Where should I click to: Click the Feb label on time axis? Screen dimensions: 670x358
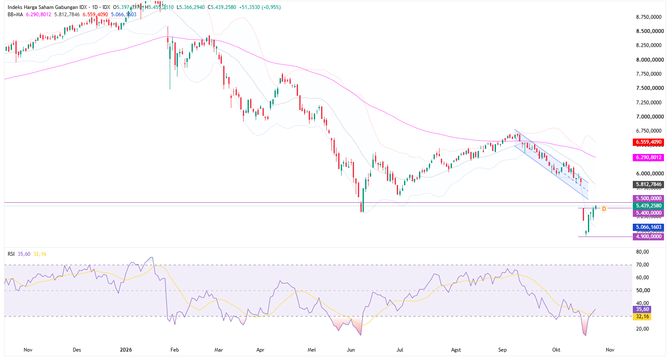pyautogui.click(x=174, y=350)
